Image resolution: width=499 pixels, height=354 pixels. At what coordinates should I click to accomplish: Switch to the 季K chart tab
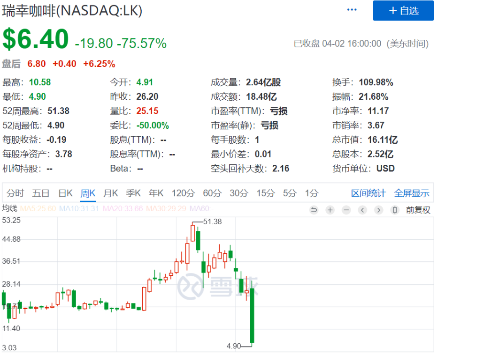(x=133, y=193)
